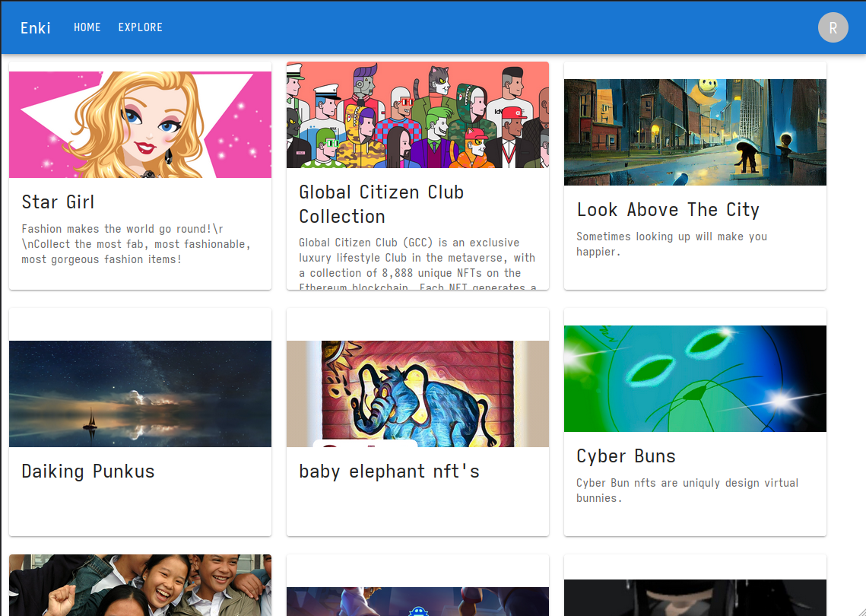Image resolution: width=866 pixels, height=616 pixels.
Task: Select Cyber Bun nfts description text
Action: (687, 490)
